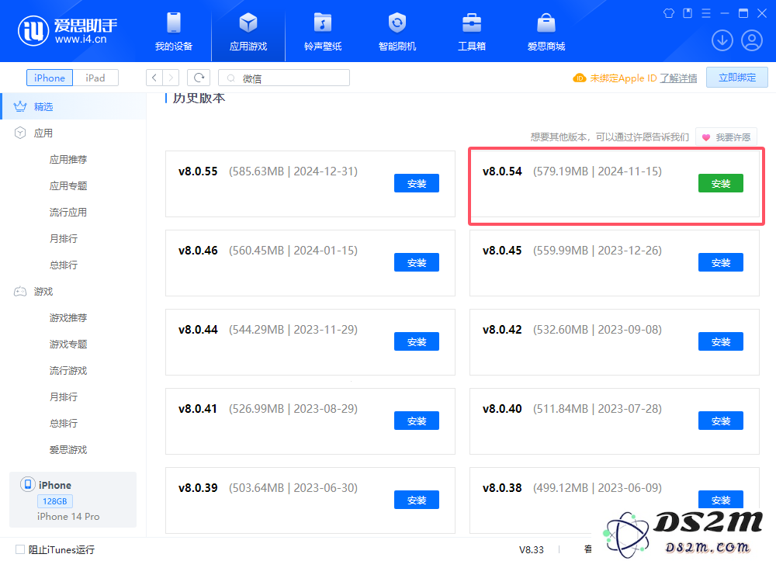This screenshot has height=561, width=776.
Task: Install version v8.0.55
Action: 417,184
